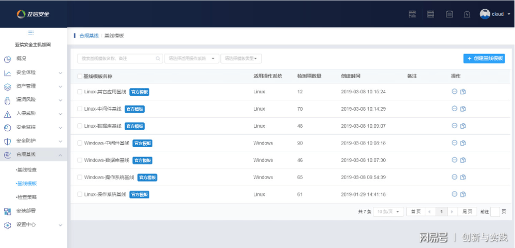Open the clipboard icon in top header
Viewport: 515px width, 248px height.
450,14
